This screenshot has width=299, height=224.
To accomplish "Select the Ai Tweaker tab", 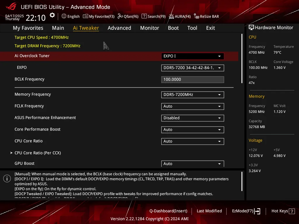I will pos(86,28).
